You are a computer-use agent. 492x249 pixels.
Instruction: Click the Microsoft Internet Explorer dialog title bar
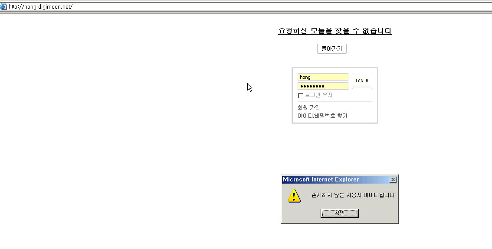pyautogui.click(x=335, y=179)
